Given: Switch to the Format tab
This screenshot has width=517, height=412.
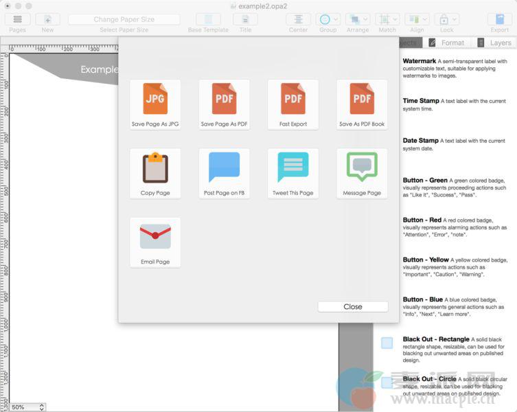Looking at the screenshot, I should pos(447,43).
